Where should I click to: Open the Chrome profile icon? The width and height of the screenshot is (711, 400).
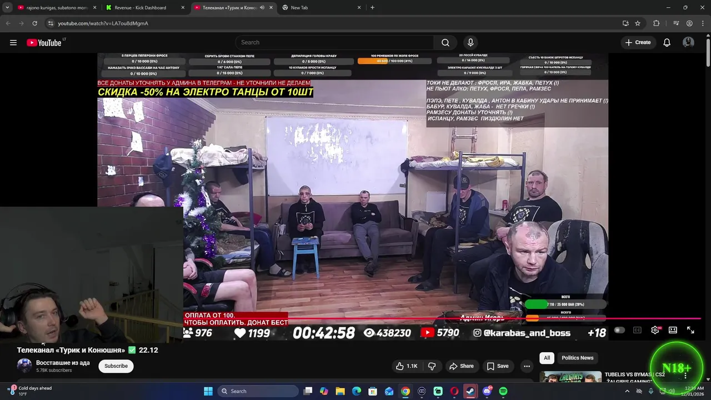coord(689,23)
